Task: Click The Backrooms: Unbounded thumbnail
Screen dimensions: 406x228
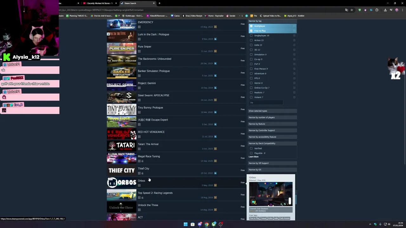Action: pos(121,61)
